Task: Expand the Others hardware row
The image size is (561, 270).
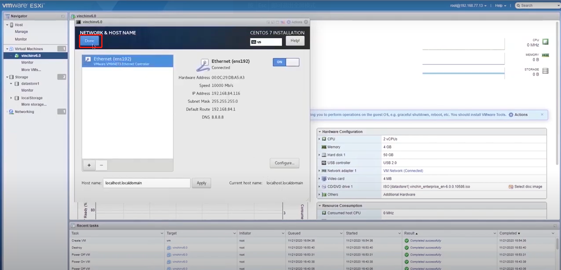Action: tap(319, 195)
